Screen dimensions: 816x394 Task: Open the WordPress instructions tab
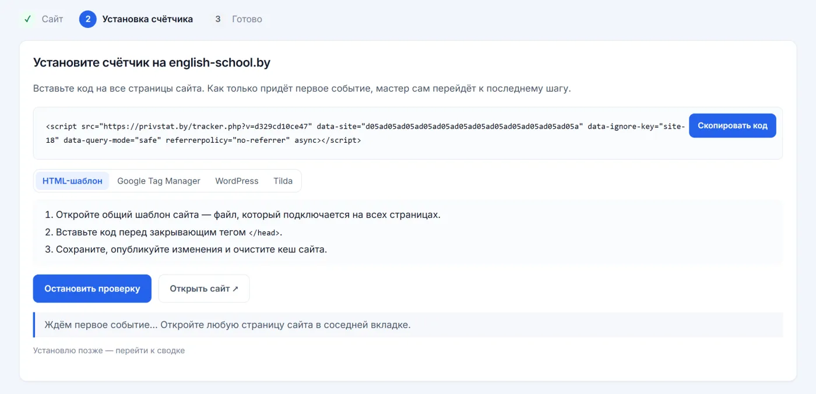click(x=237, y=181)
